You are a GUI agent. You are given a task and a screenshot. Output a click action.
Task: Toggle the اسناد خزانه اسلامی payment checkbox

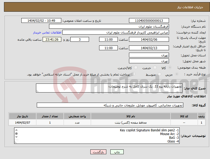(x=134, y=74)
